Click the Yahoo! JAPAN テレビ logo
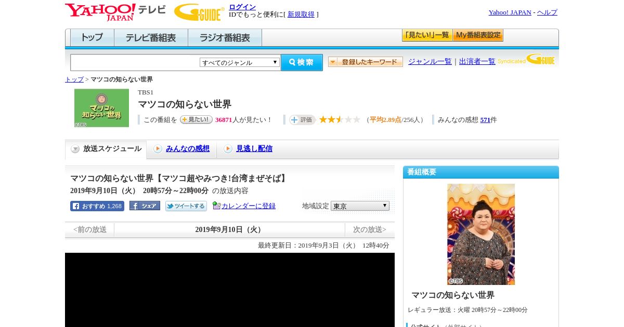 pos(115,12)
